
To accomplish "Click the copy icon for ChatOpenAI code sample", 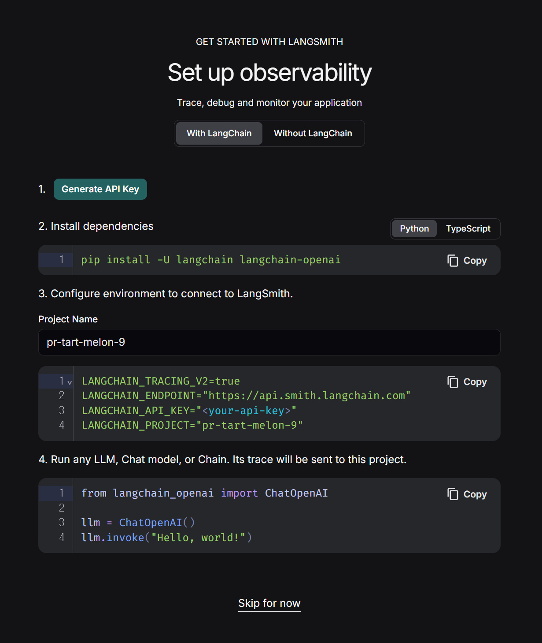I will pyautogui.click(x=453, y=494).
